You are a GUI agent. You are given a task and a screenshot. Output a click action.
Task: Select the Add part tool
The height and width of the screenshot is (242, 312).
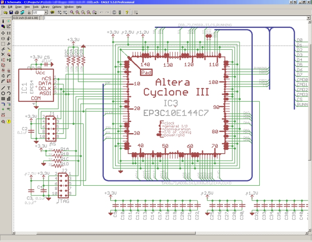[9, 55]
